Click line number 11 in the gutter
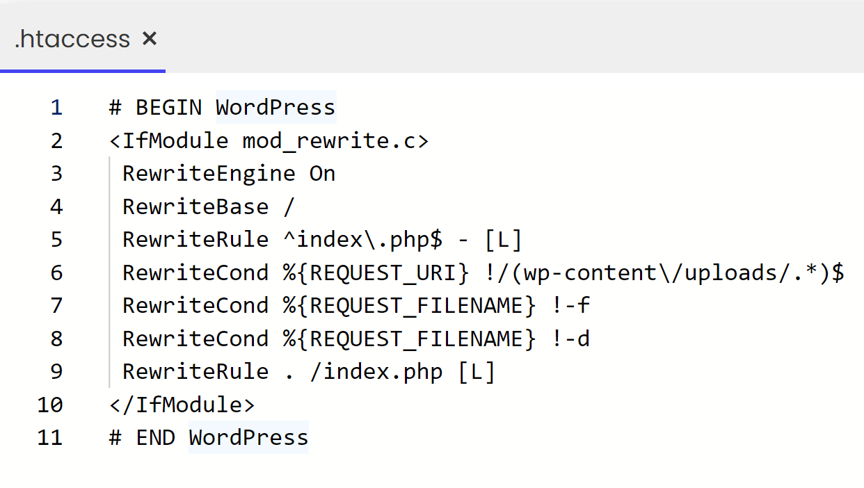The image size is (864, 488). pyautogui.click(x=49, y=438)
